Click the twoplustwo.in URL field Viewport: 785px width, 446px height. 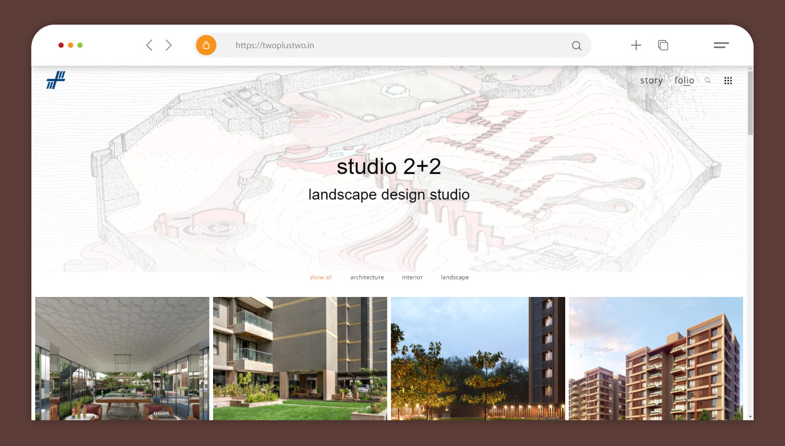pyautogui.click(x=392, y=45)
